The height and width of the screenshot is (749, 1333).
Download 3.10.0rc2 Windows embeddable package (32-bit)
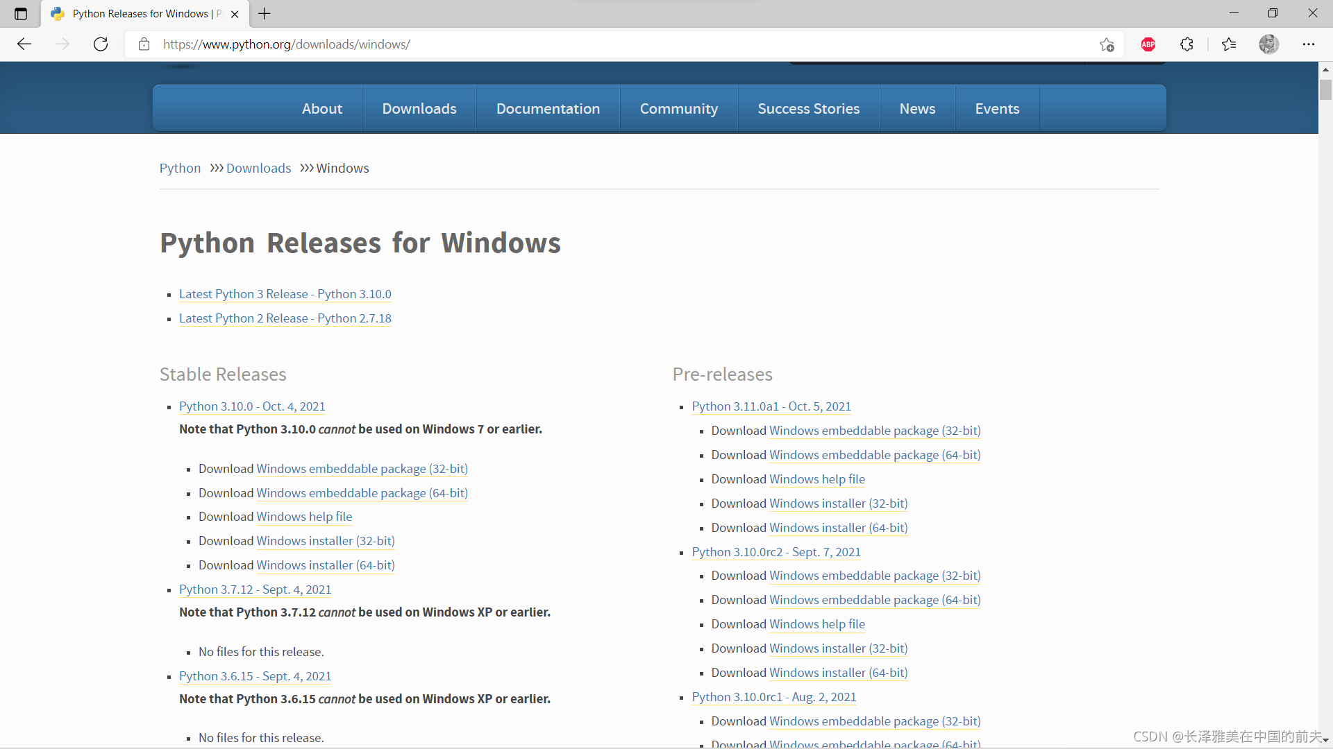click(875, 576)
